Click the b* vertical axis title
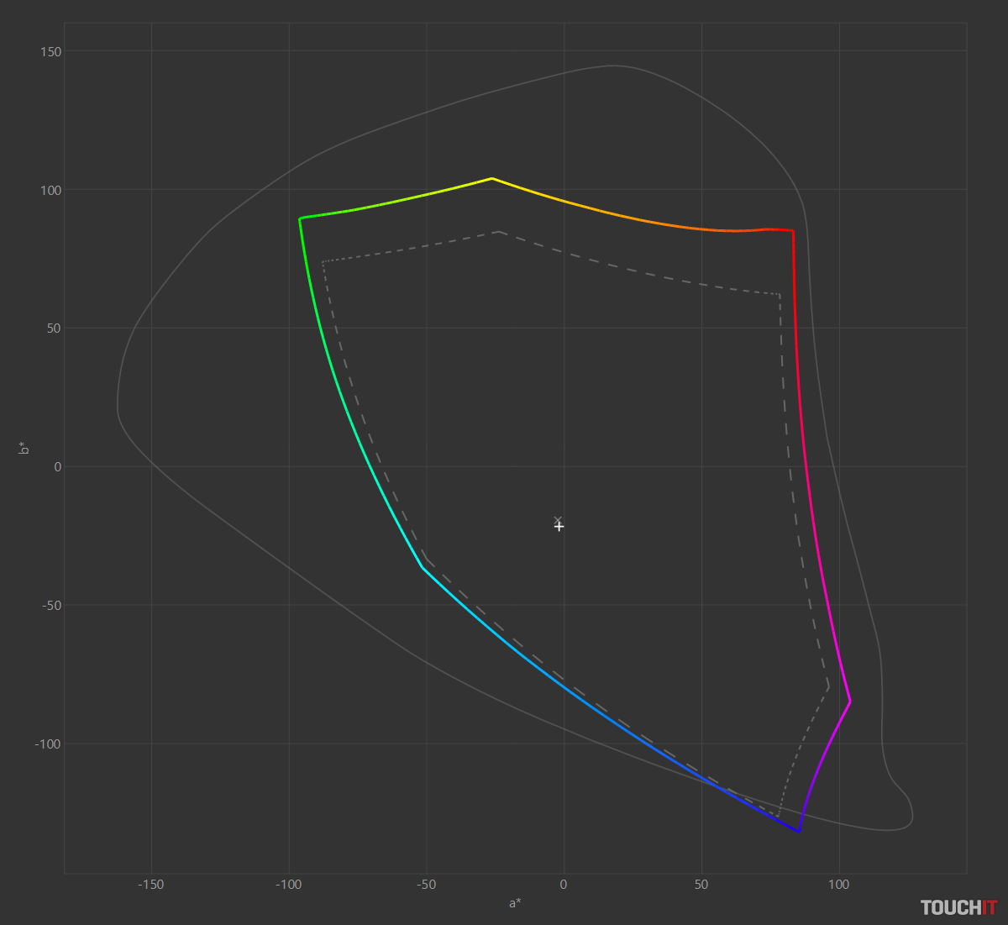 tap(25, 449)
